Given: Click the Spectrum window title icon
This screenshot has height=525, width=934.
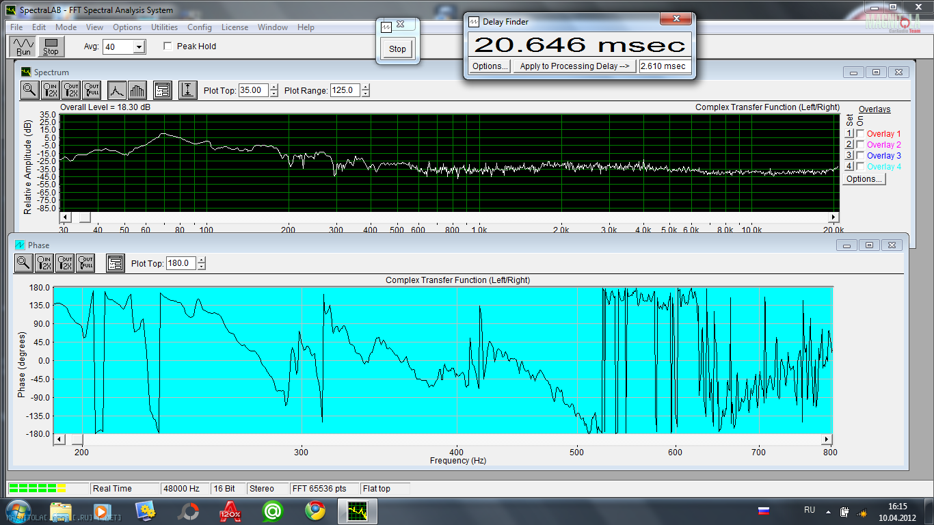Looking at the screenshot, I should click(x=26, y=72).
